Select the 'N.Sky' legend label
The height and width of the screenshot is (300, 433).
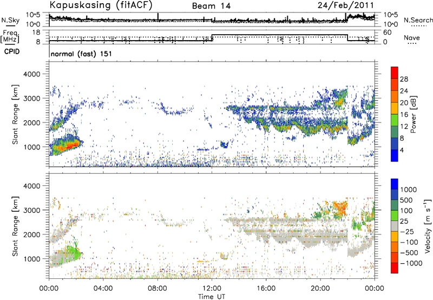click(10, 20)
